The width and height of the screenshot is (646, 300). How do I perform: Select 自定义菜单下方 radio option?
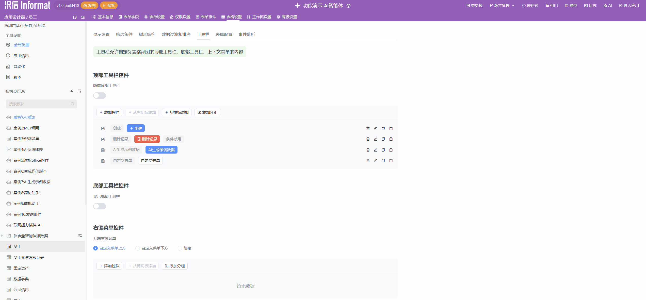tap(138, 248)
